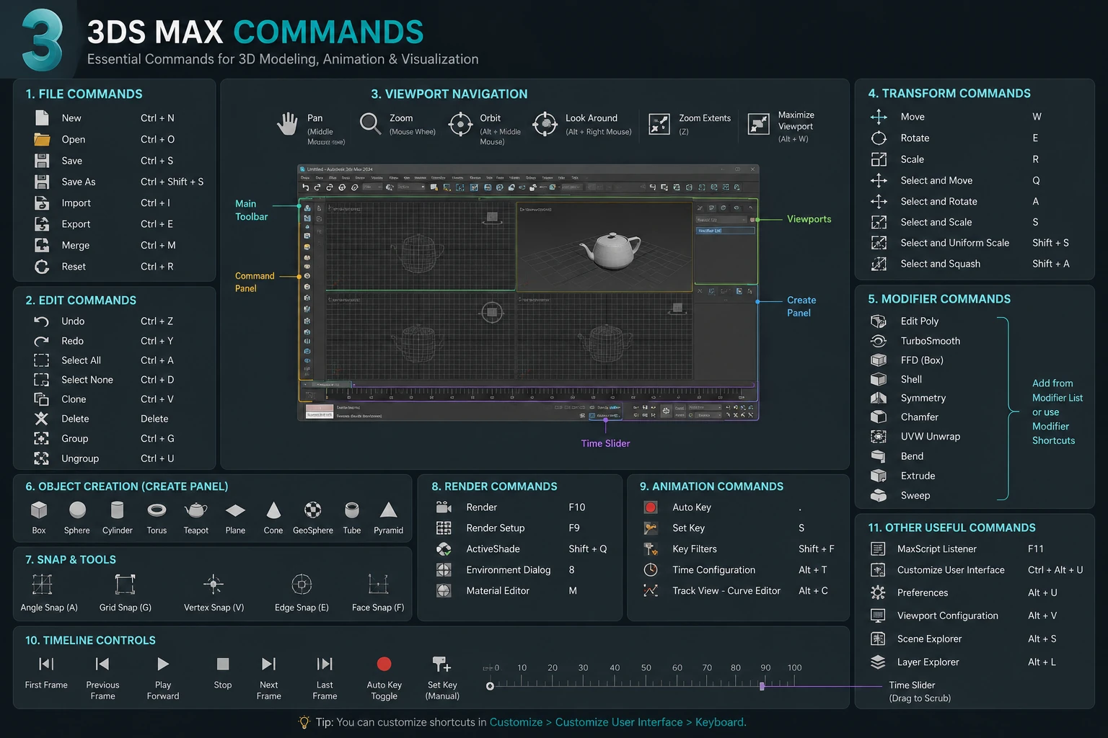Select the GeoSphere object icon

click(x=312, y=510)
